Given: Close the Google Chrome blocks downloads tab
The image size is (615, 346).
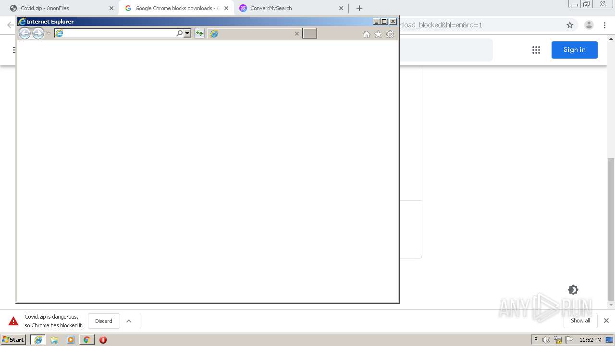Looking at the screenshot, I should point(226,8).
